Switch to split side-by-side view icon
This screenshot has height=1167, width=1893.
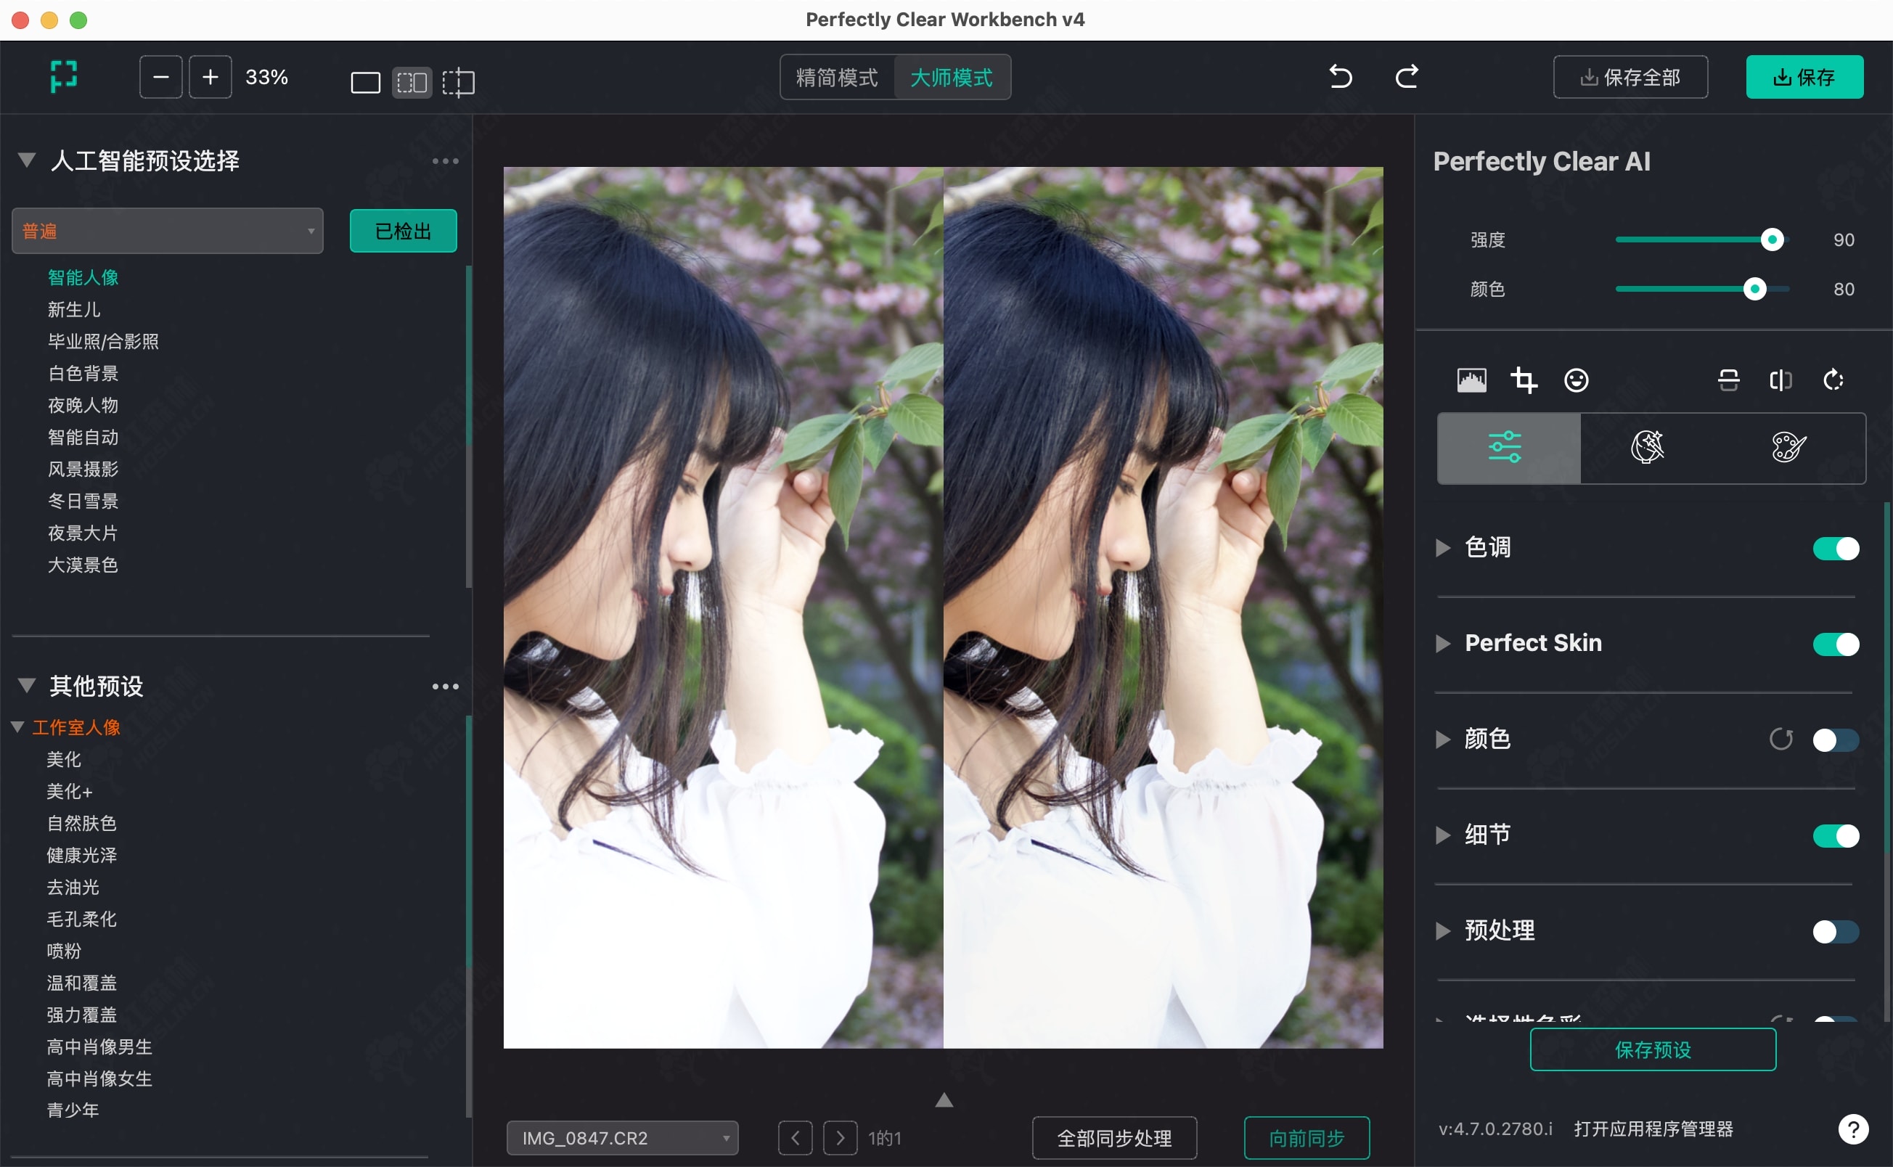point(412,82)
